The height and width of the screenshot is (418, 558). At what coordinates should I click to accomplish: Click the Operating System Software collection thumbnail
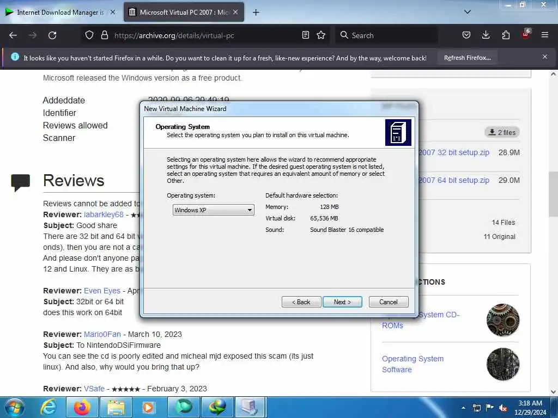(503, 364)
